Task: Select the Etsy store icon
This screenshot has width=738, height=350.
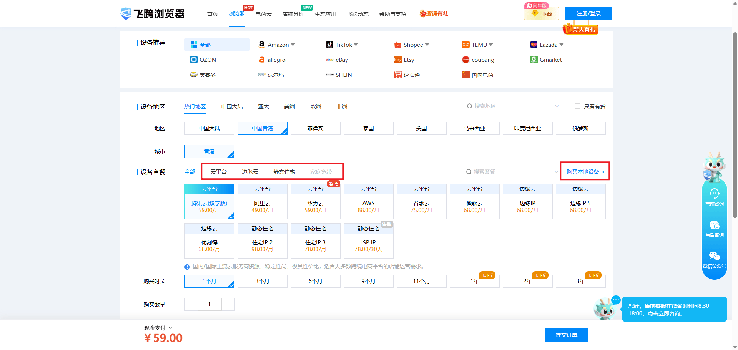Action: tap(397, 60)
